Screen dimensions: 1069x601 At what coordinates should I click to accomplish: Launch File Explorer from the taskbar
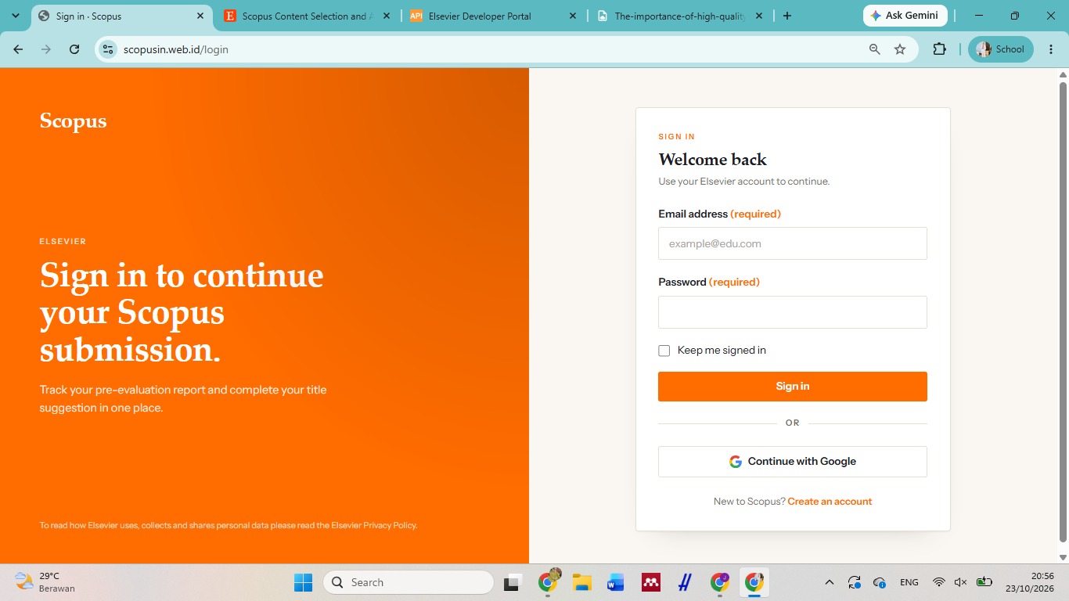click(x=581, y=582)
